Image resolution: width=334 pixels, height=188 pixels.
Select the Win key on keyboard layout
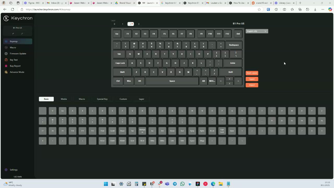(x=129, y=81)
